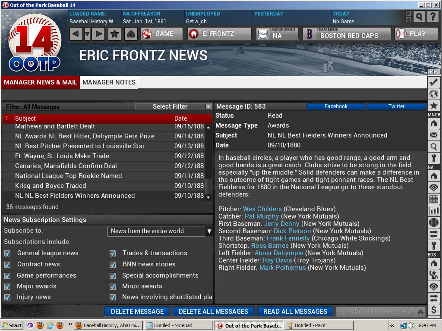Click the wrench icon under NA section
Screen dimensions: 442x331
[x=433, y=246]
